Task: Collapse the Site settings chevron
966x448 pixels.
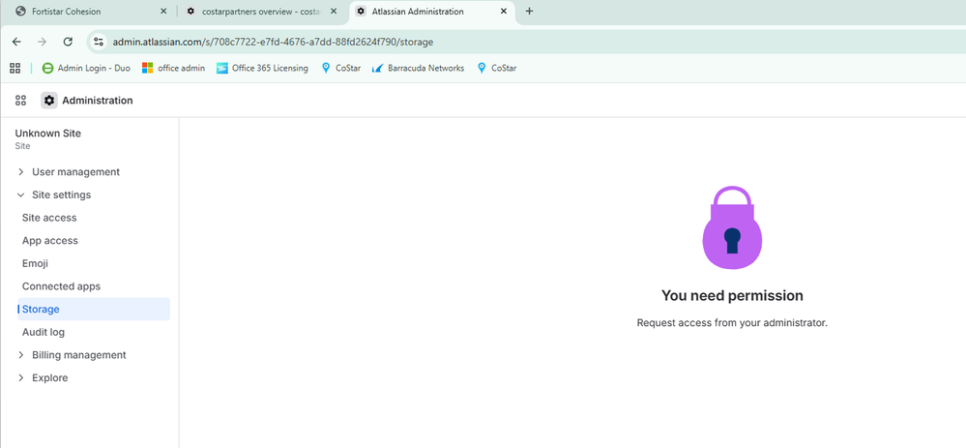Action: (21, 194)
